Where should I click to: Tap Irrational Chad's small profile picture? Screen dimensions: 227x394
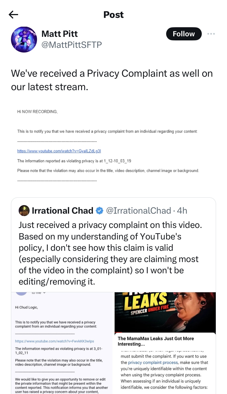(x=24, y=211)
